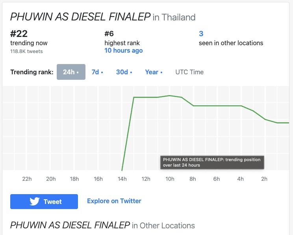
Task: Click the chart tooltip about trending position
Action: 211,162
